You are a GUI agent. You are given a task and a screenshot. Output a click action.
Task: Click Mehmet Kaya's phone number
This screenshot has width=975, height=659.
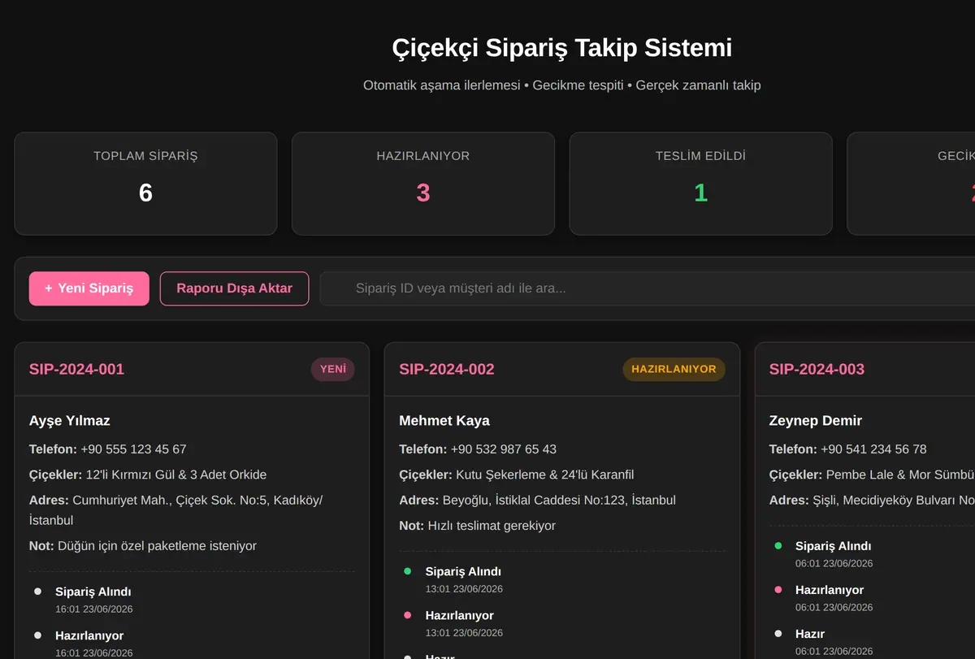tap(504, 449)
